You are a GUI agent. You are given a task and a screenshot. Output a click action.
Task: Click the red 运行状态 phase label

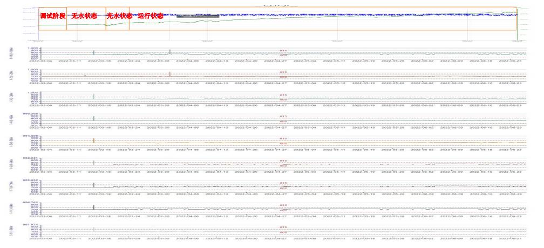pyautogui.click(x=151, y=16)
